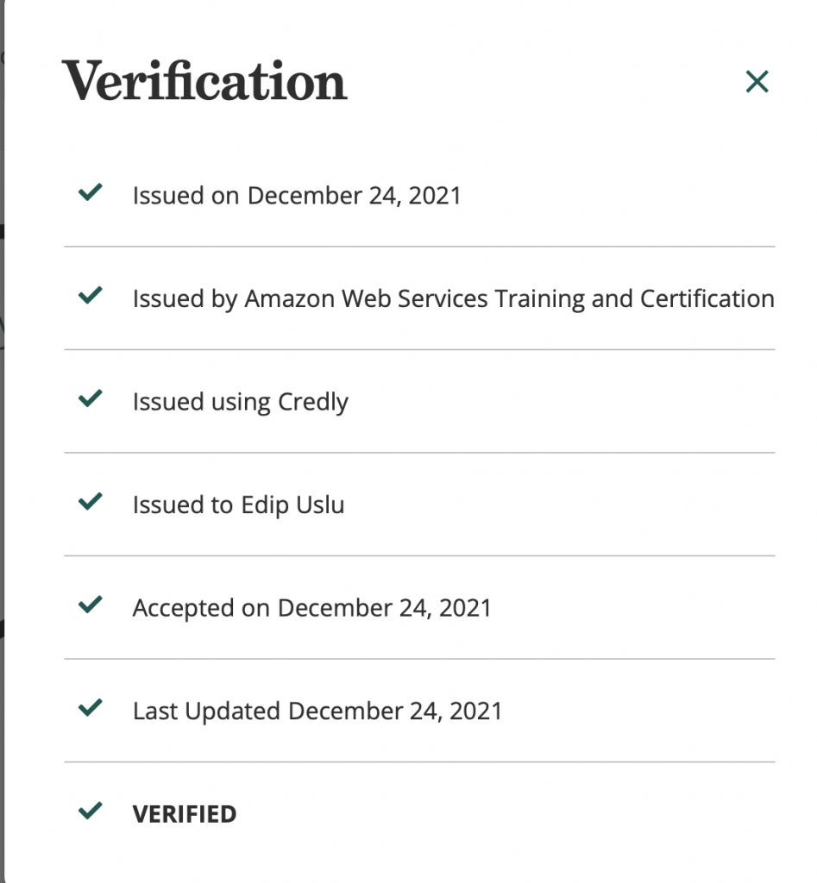817x883 pixels.
Task: Click the checkmark beside Issued using Credly
Action: click(x=91, y=399)
